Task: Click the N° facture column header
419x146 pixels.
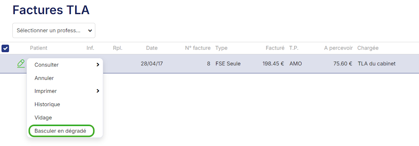Action: (x=197, y=48)
